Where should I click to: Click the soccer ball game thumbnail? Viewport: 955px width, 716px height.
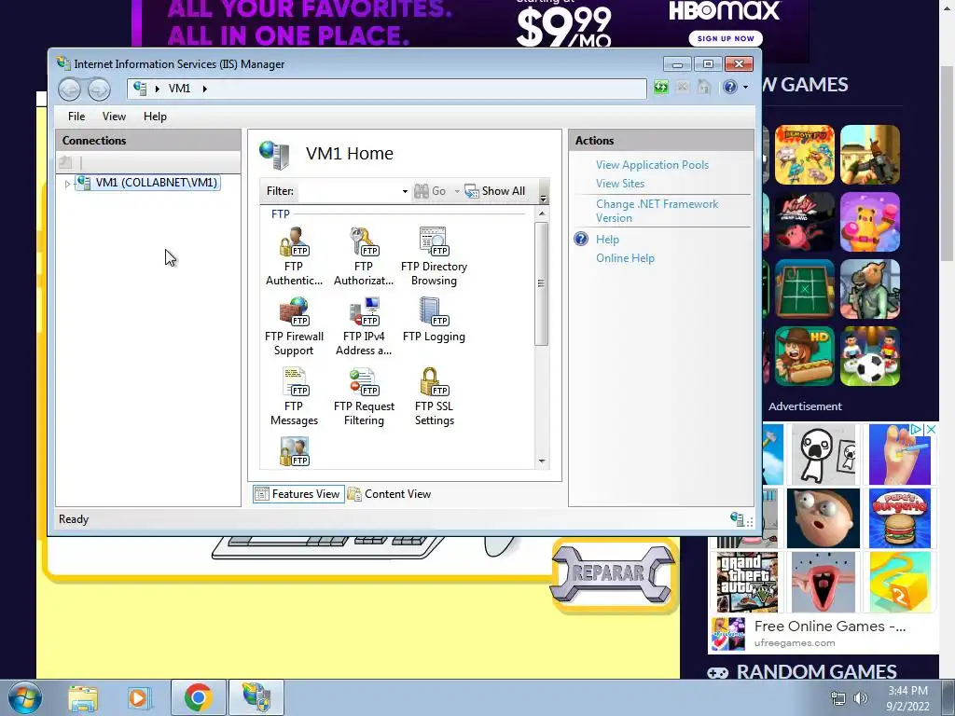(x=870, y=357)
